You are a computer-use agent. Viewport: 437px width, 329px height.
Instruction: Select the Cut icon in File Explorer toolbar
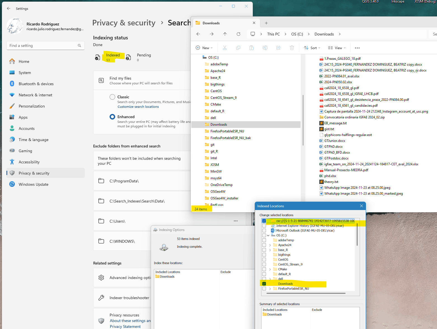[x=225, y=48]
